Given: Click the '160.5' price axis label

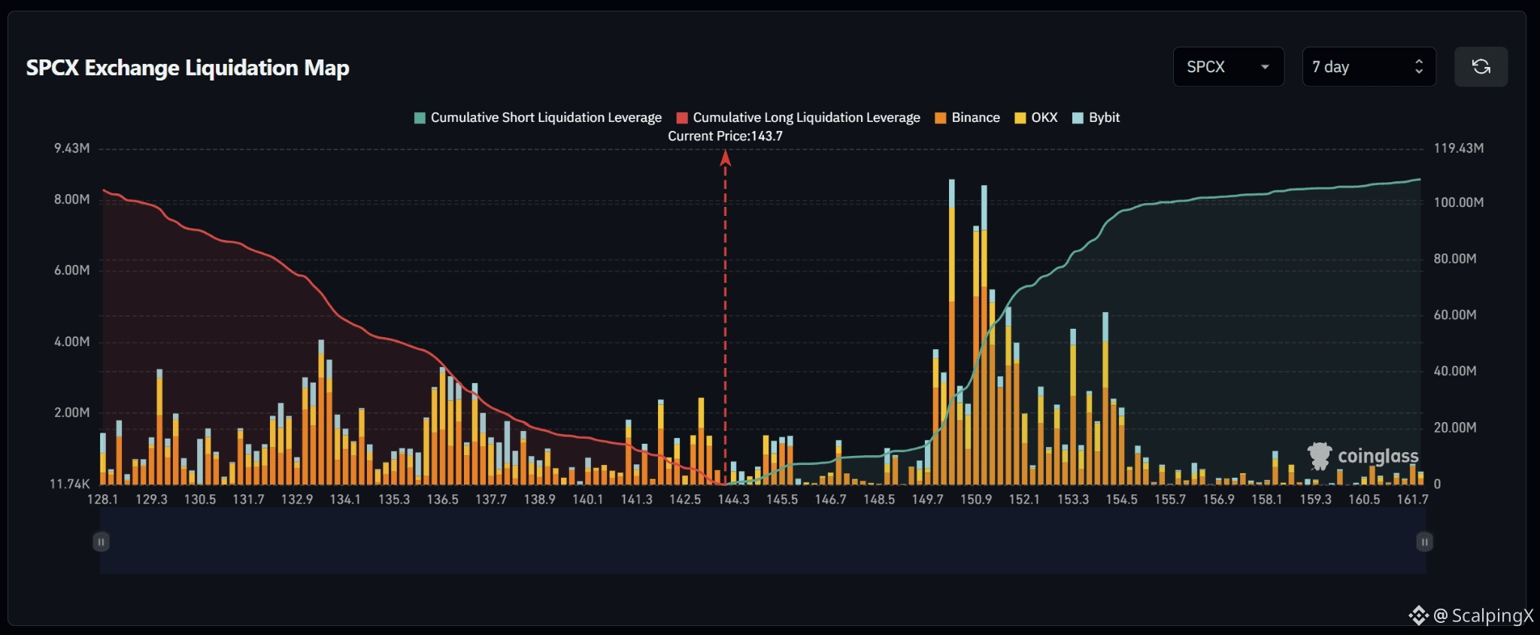Looking at the screenshot, I should (1364, 499).
